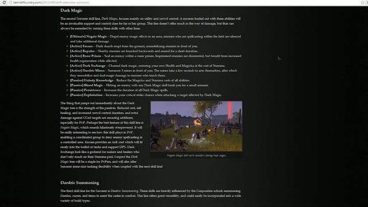Select the "[Passive] Blood Magic" list entry
Screen dimensions: 368x207
[x=139, y=85]
